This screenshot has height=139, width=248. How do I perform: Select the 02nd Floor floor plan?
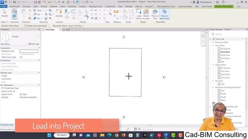[226, 55]
